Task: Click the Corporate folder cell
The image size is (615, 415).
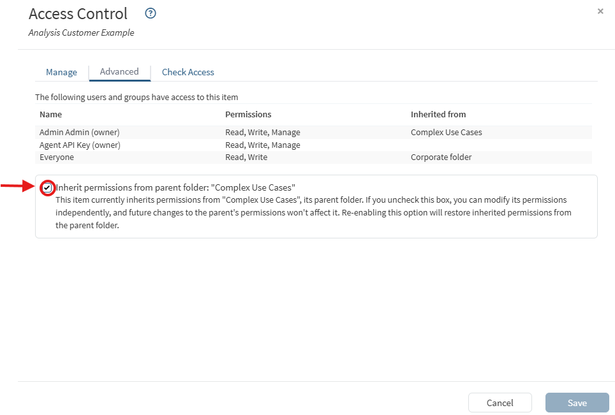Action: point(441,157)
